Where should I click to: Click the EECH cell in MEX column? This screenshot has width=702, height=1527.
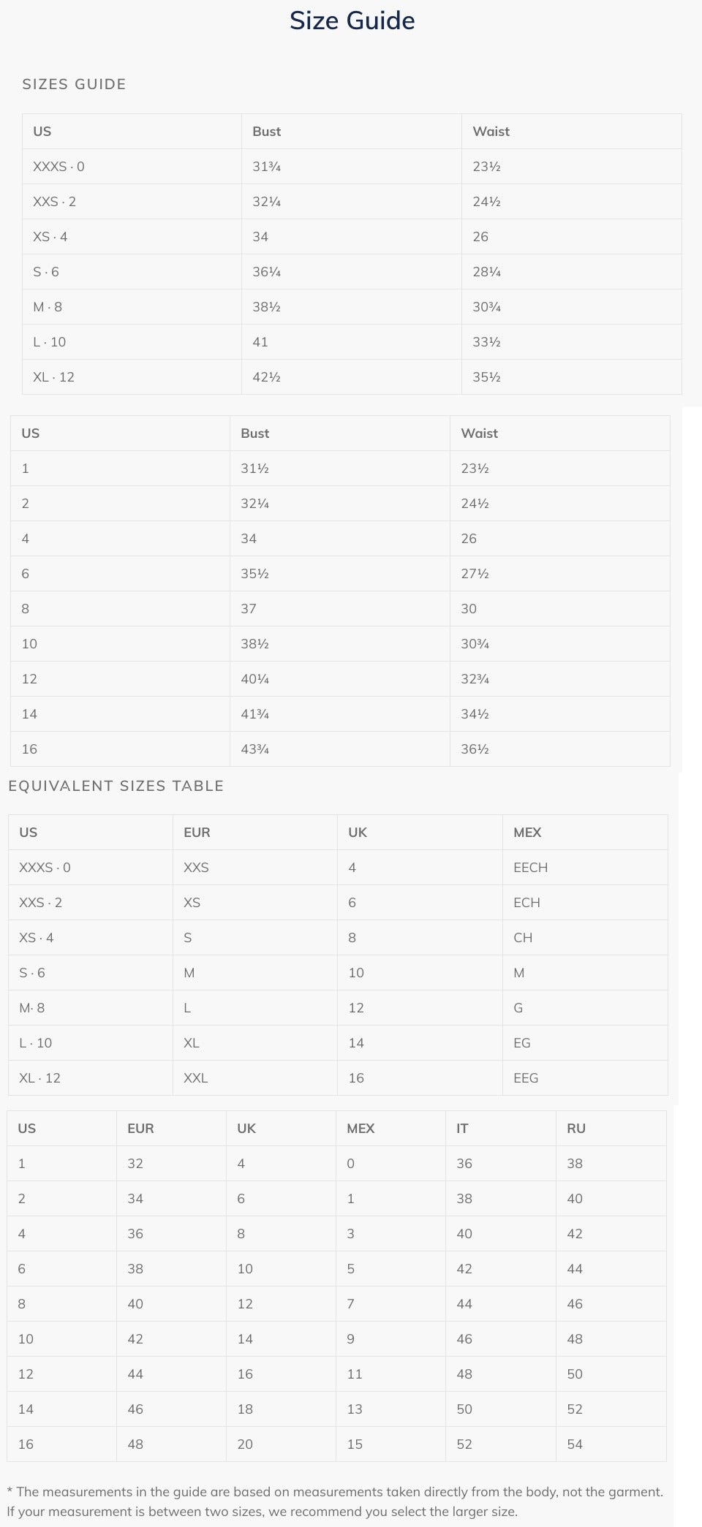pyautogui.click(x=530, y=868)
